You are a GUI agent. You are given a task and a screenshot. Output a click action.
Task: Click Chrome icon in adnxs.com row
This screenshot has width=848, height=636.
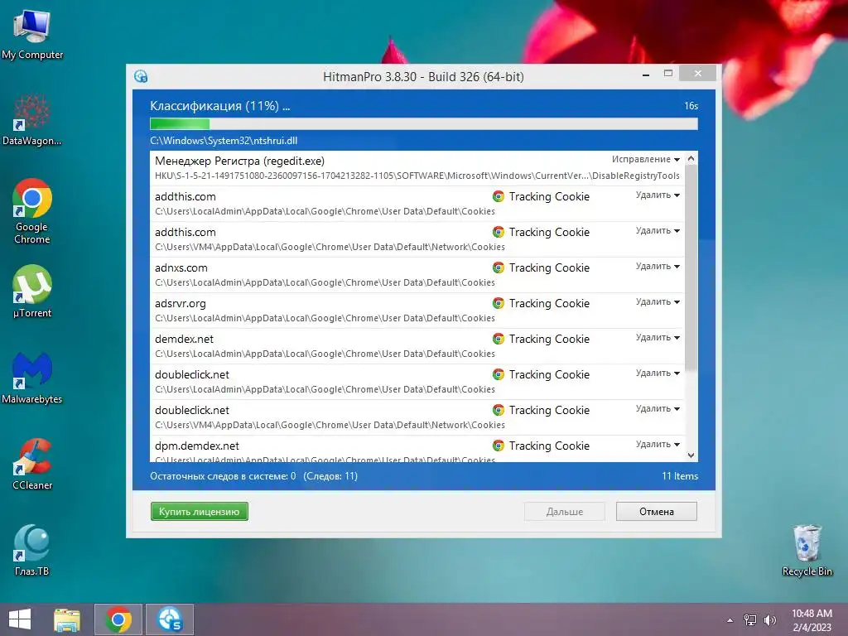pos(498,267)
